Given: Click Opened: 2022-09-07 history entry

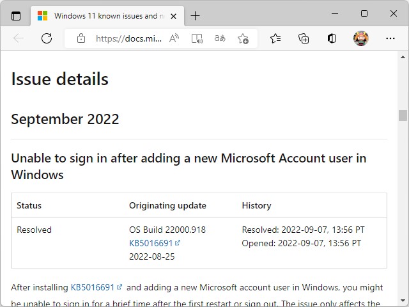Looking at the screenshot, I should coord(301,243).
